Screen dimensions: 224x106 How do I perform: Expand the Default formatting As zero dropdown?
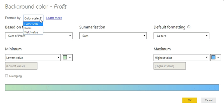[181, 36]
